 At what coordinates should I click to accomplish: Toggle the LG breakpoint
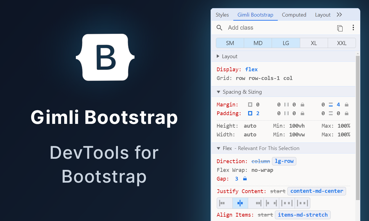click(x=286, y=43)
